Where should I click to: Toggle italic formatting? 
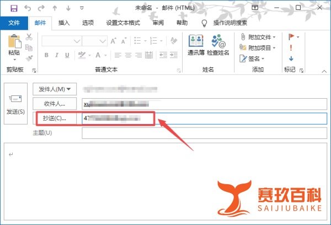(x=57, y=55)
